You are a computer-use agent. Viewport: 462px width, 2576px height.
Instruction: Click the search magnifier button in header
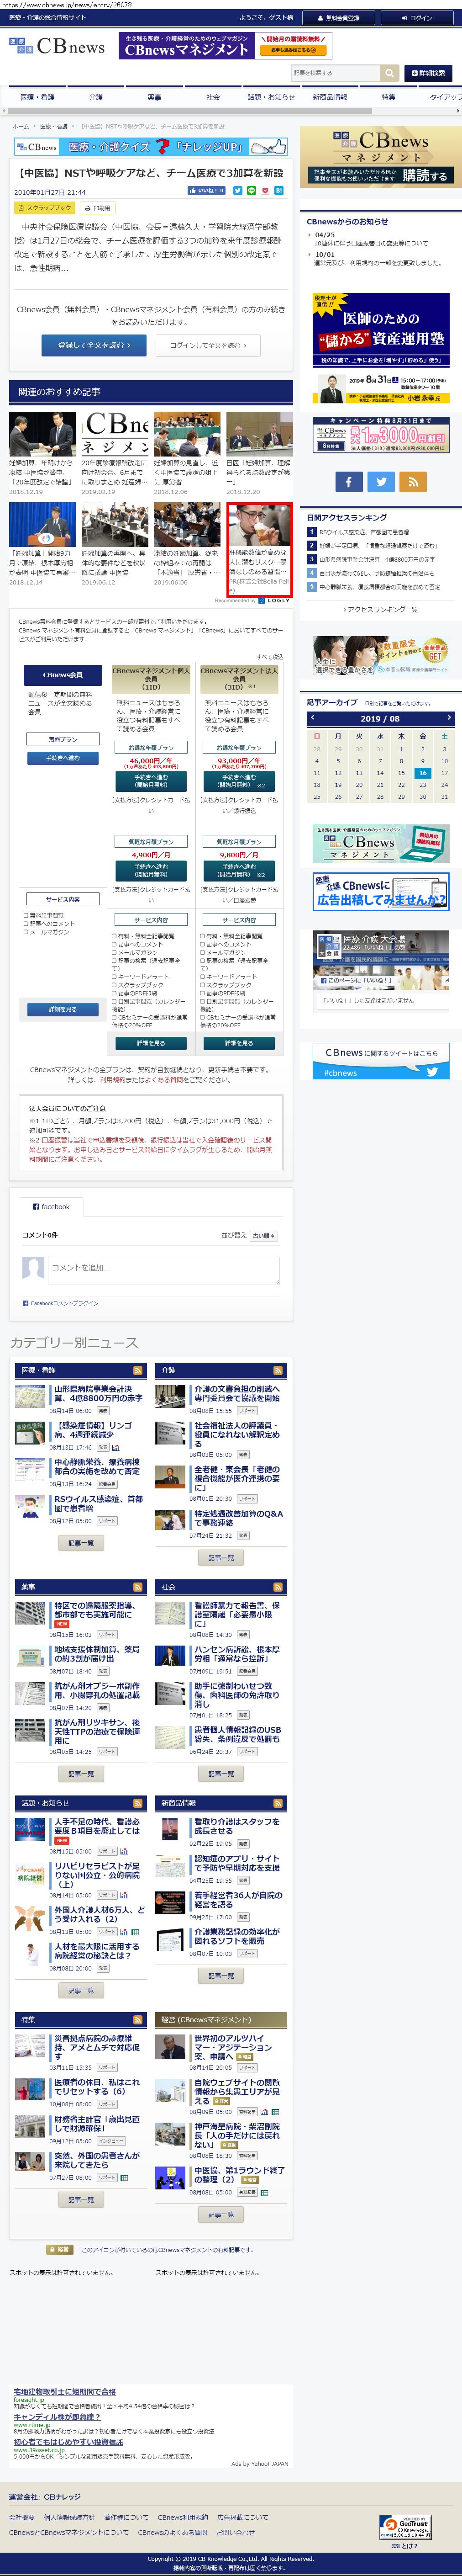coord(389,73)
